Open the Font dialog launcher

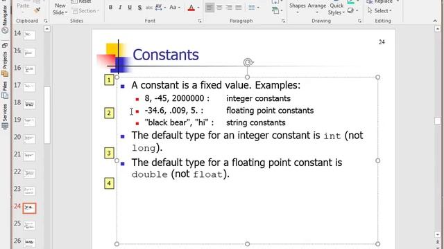(x=200, y=21)
